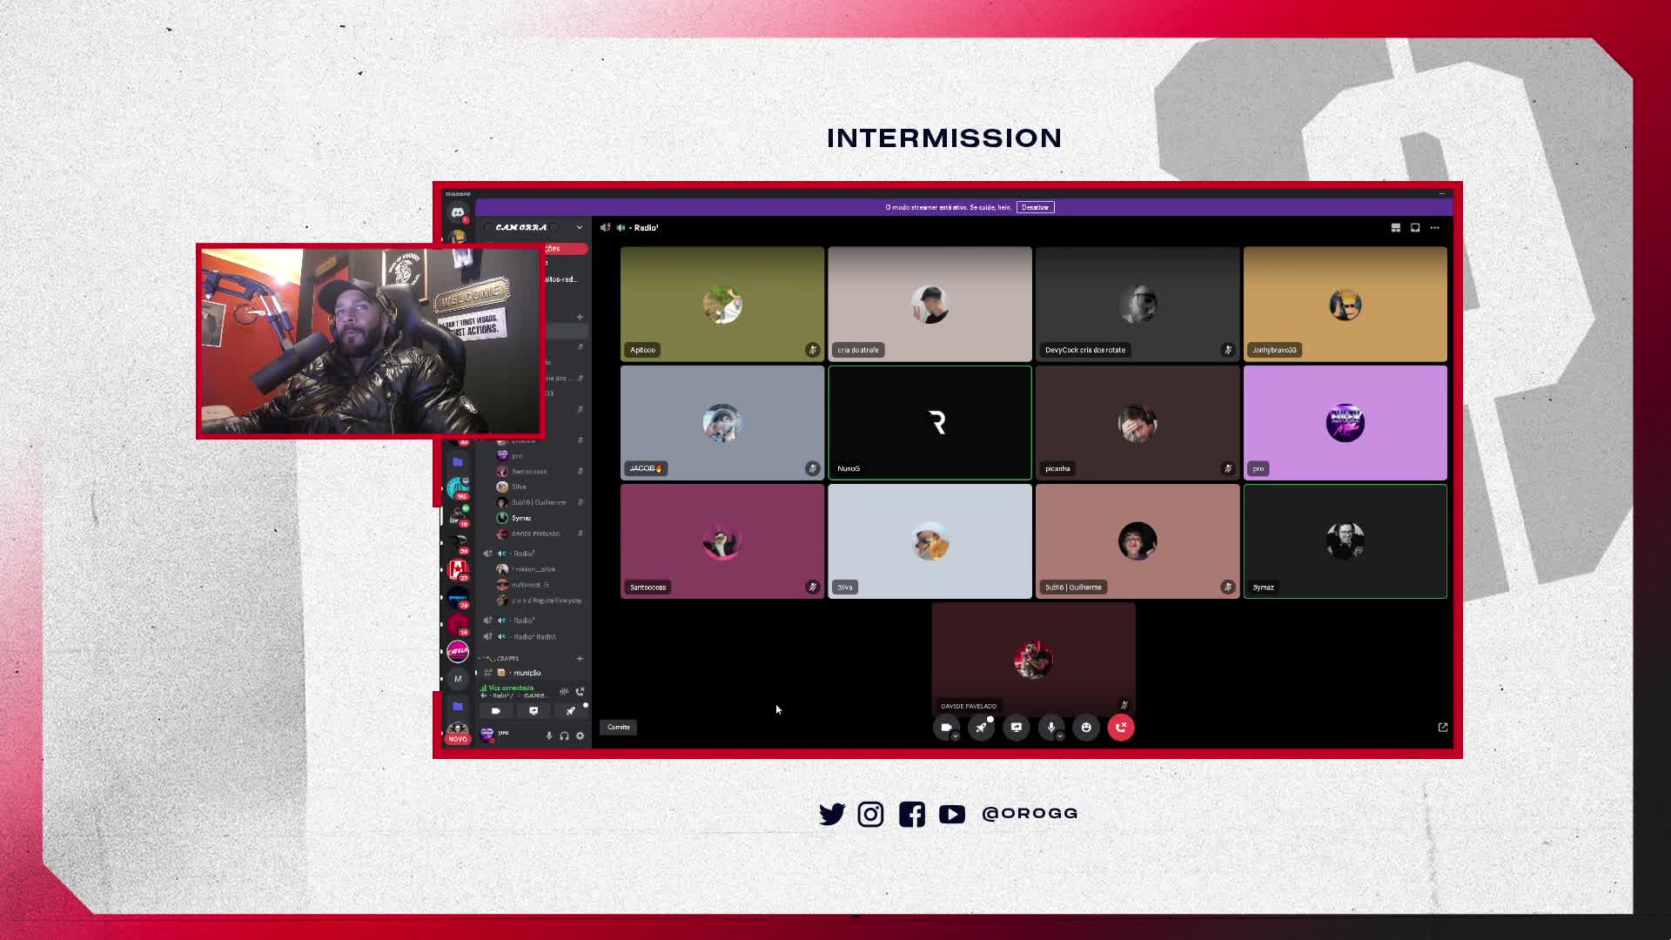Click the Convite invite button

pyautogui.click(x=619, y=728)
